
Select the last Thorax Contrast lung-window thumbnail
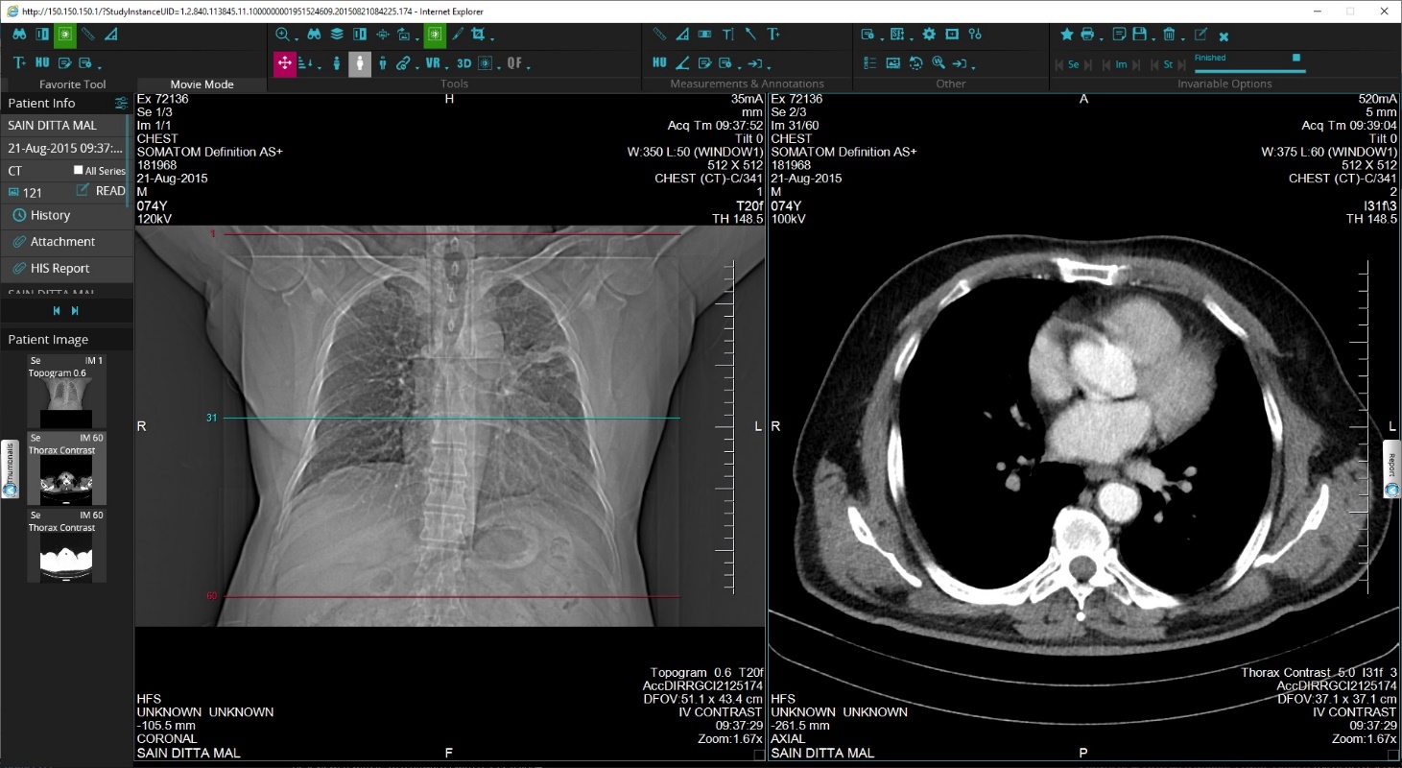(x=66, y=546)
